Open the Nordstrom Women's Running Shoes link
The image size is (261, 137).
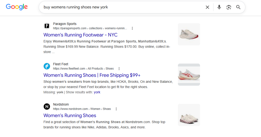[x=70, y=116]
